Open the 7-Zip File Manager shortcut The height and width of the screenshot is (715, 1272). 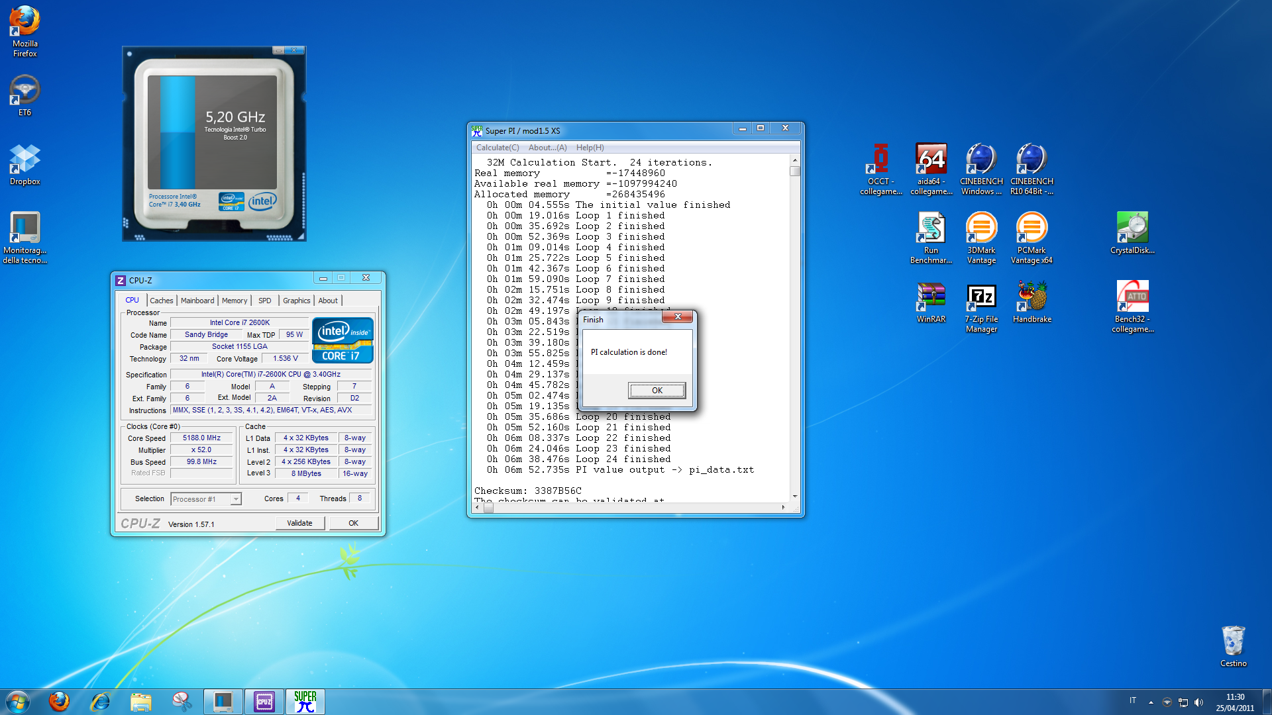(981, 297)
